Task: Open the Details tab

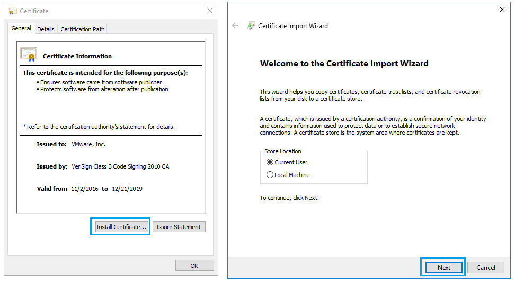Action: (46, 29)
